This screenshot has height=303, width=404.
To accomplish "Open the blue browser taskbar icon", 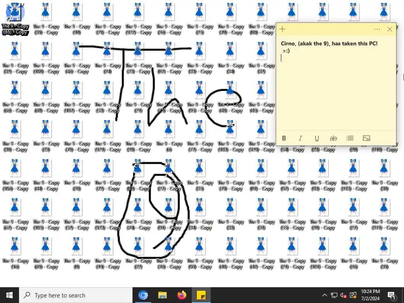I will [143, 295].
